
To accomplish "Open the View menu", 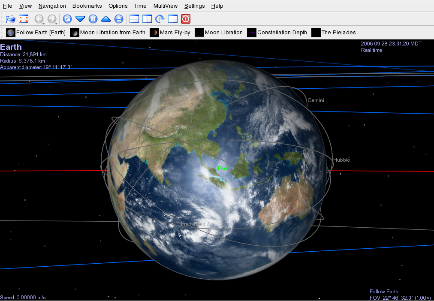I will pyautogui.click(x=25, y=6).
